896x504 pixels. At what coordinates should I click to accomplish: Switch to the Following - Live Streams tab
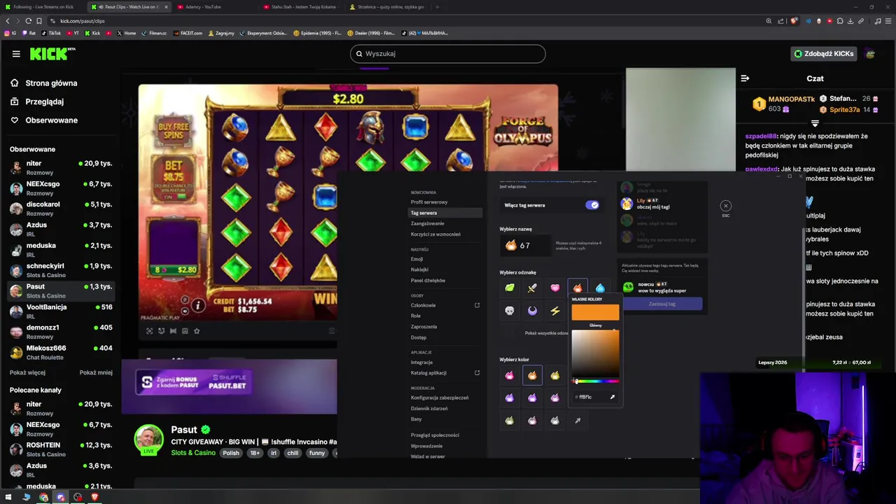[43, 7]
